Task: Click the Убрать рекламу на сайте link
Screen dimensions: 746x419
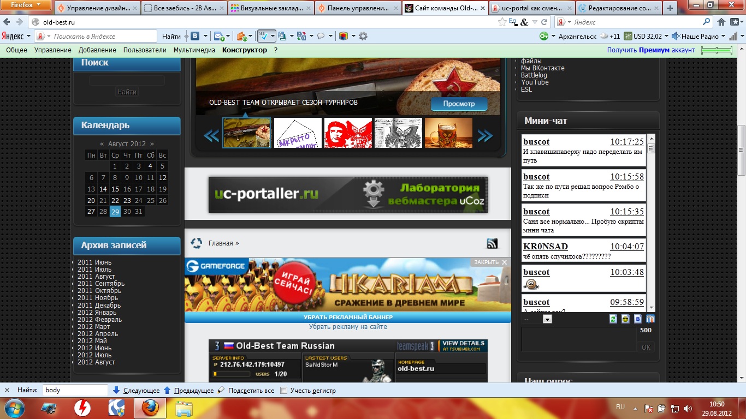Action: click(x=348, y=327)
